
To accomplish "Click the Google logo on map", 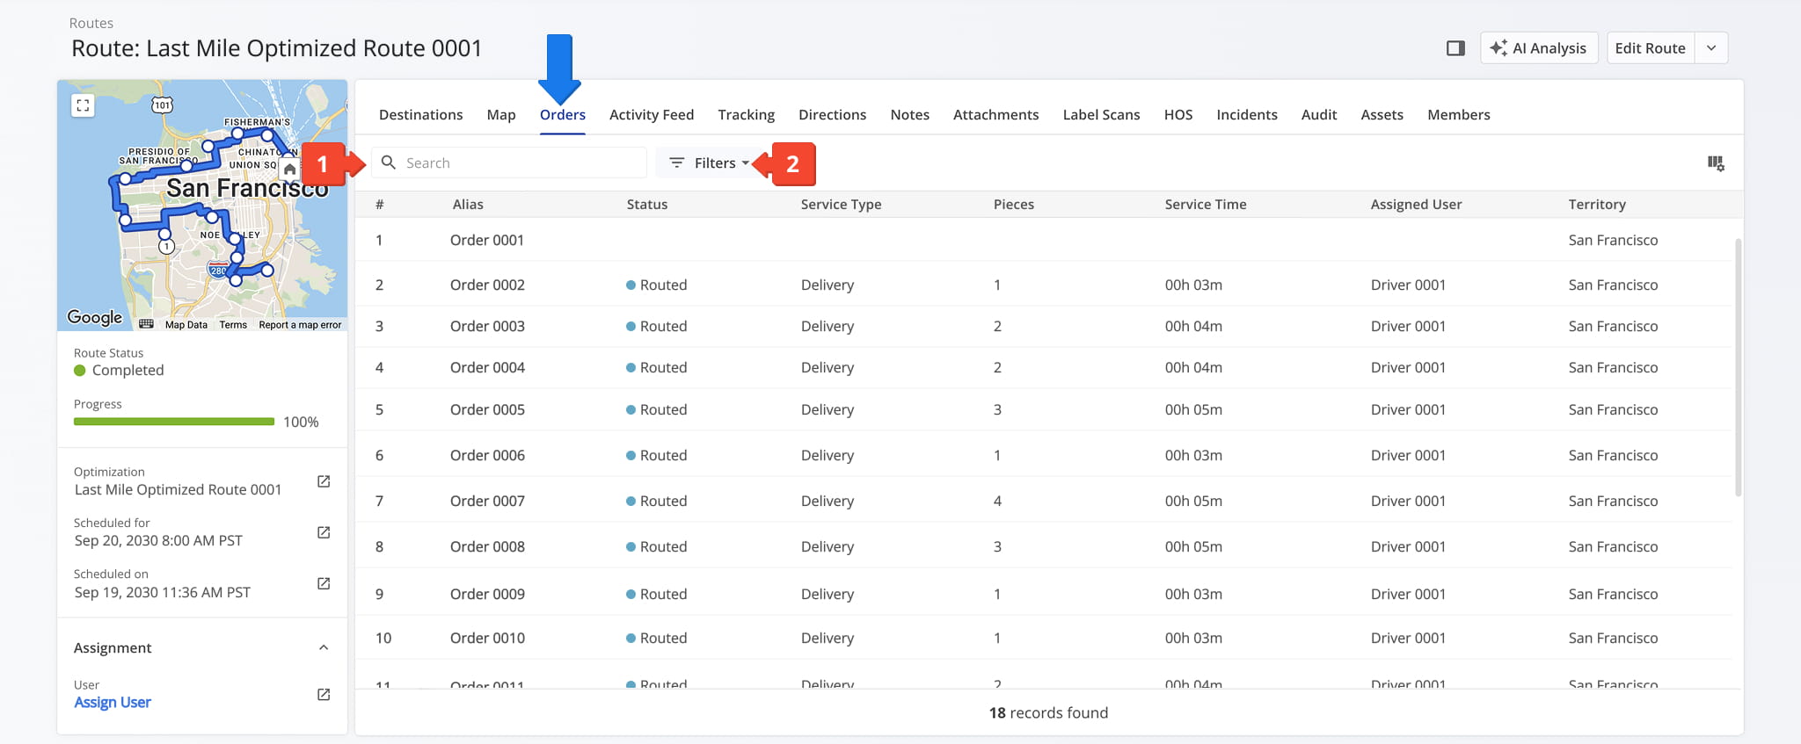I will 95,317.
